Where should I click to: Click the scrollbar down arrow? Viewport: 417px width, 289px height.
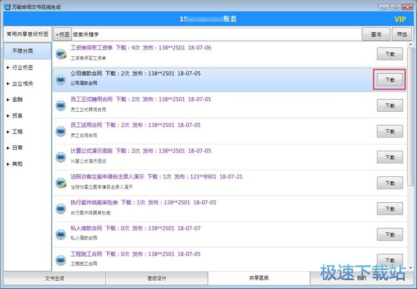point(411,268)
